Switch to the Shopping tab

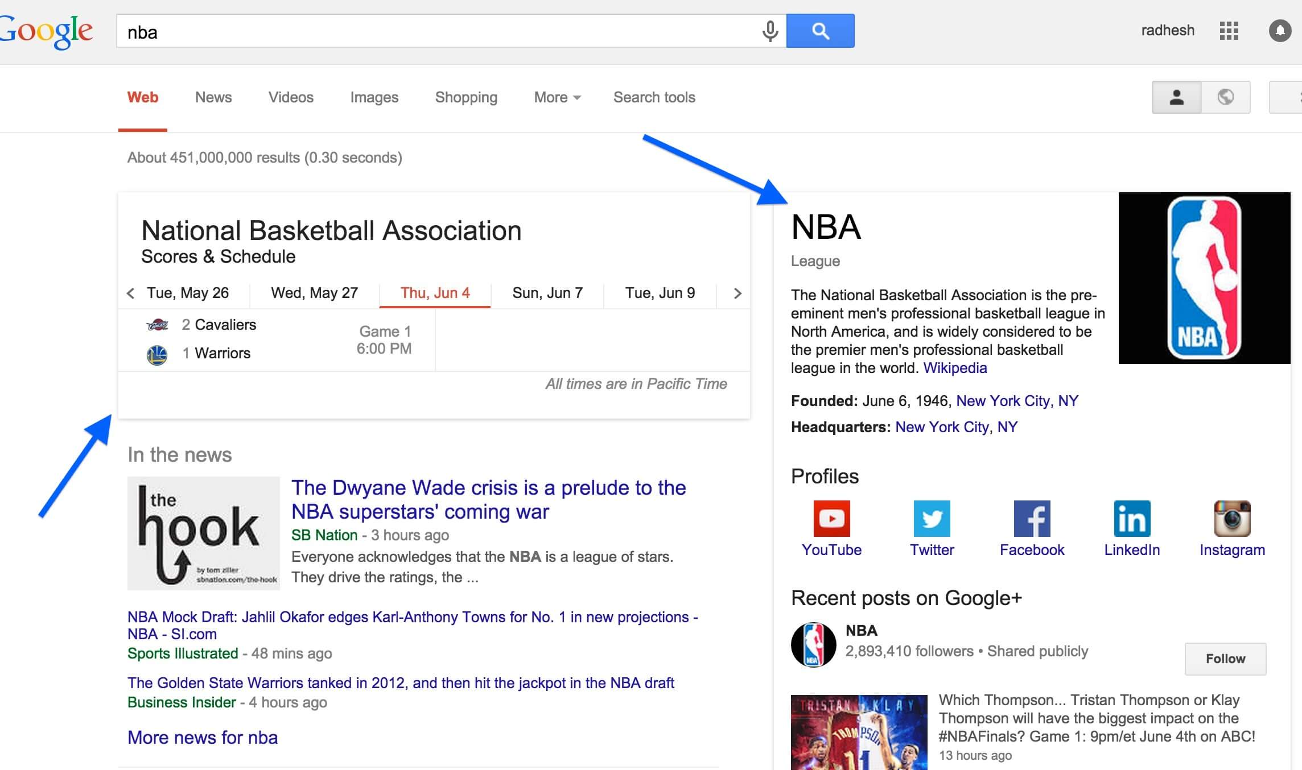(x=466, y=97)
